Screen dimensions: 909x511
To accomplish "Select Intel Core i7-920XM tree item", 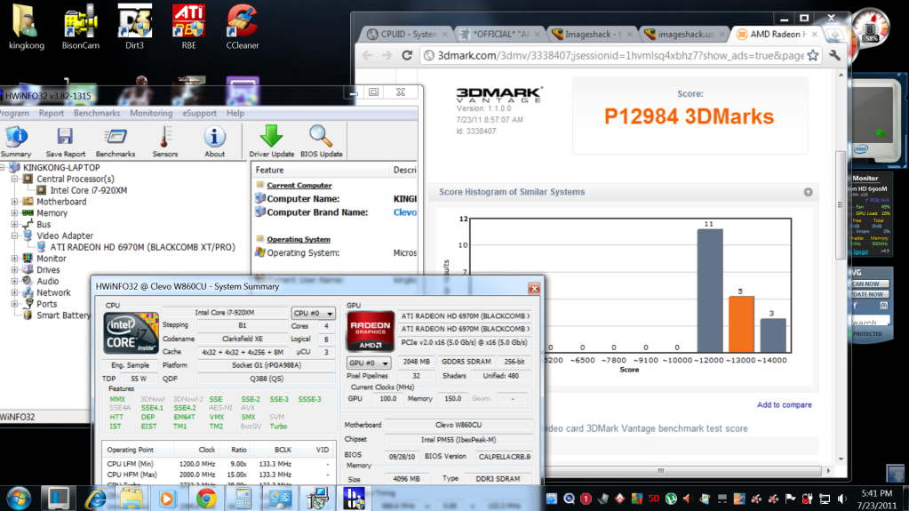I will [x=88, y=190].
